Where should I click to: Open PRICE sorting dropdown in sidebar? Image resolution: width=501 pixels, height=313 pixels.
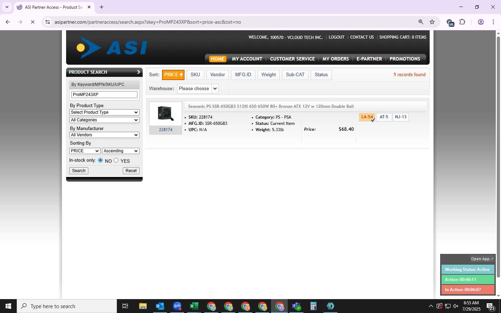pyautogui.click(x=85, y=151)
